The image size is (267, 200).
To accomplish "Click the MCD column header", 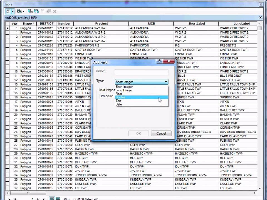I will 151,24.
